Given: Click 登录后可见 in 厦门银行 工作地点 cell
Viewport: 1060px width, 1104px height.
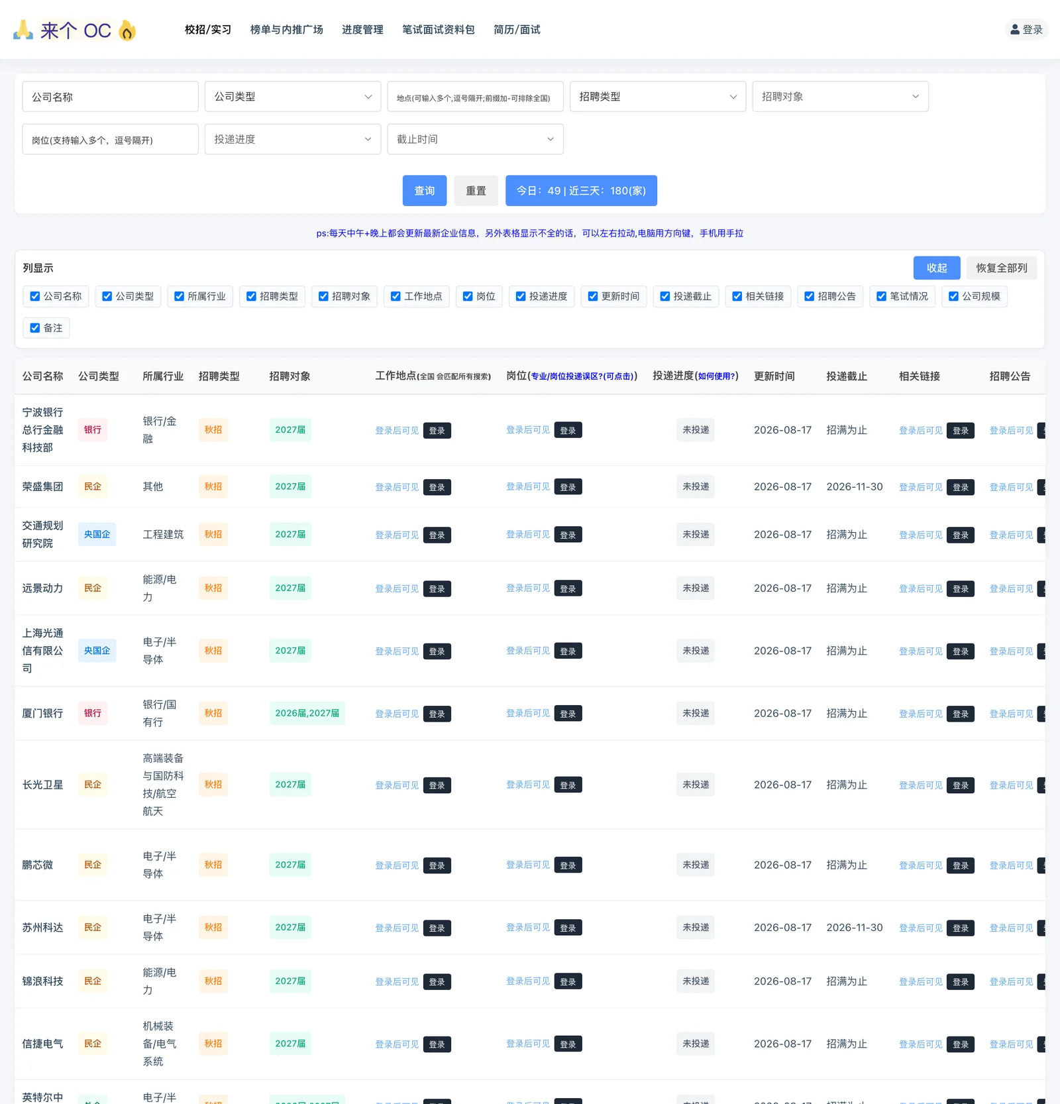Looking at the screenshot, I should (397, 714).
